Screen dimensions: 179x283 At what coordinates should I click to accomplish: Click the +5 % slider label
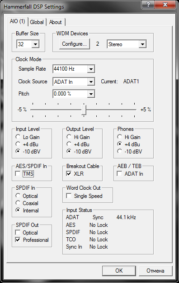[146, 110]
